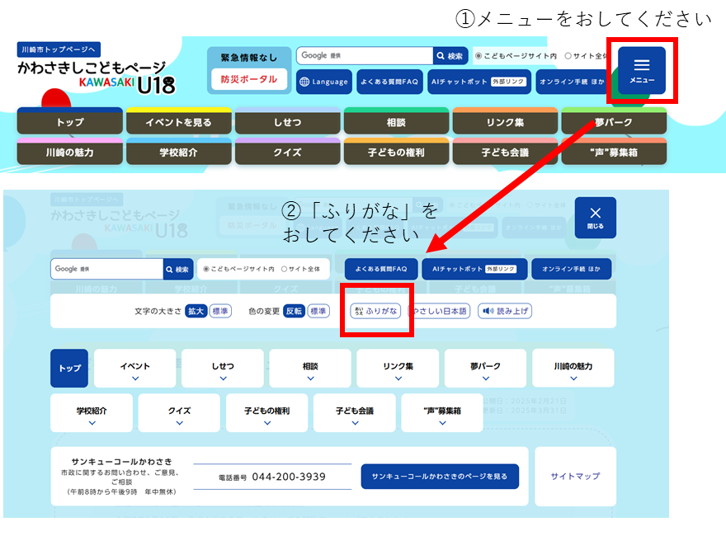Expand the 子ども会議 menu in panel
The width and height of the screenshot is (726, 550).
click(355, 413)
